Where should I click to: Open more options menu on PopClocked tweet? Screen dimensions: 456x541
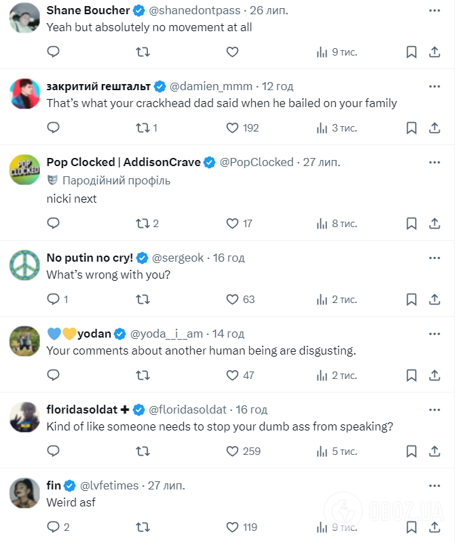point(434,162)
